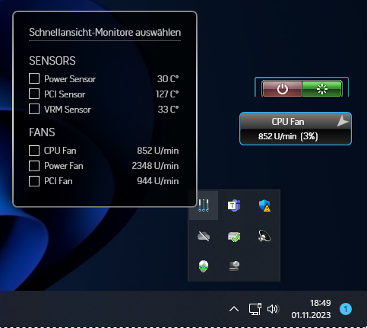Viewport: 367px width, 328px height.
Task: Open Windows Security shield icon with warning
Action: pos(264,205)
